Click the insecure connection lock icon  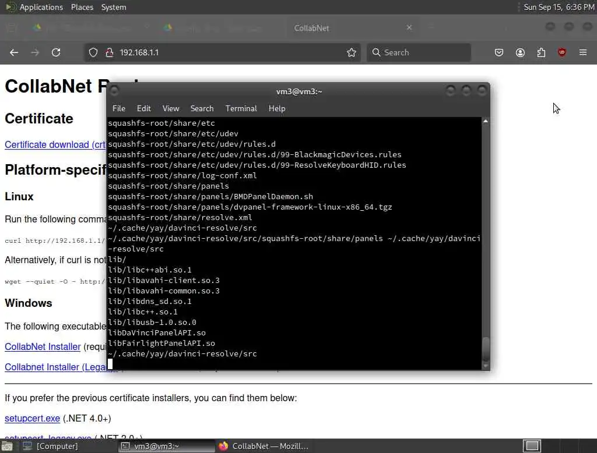tap(110, 52)
